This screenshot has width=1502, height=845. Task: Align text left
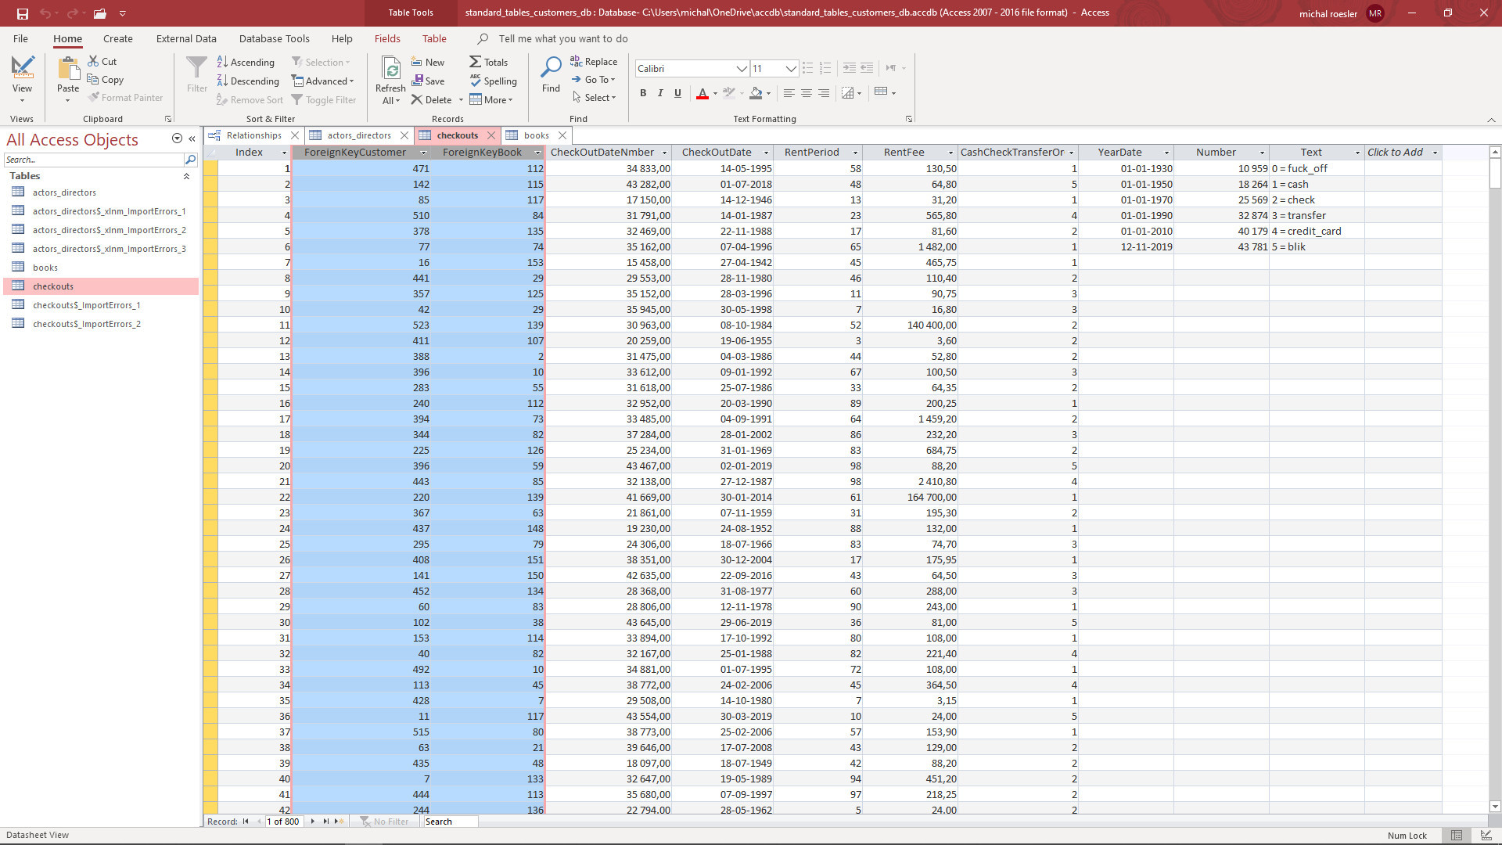[789, 93]
